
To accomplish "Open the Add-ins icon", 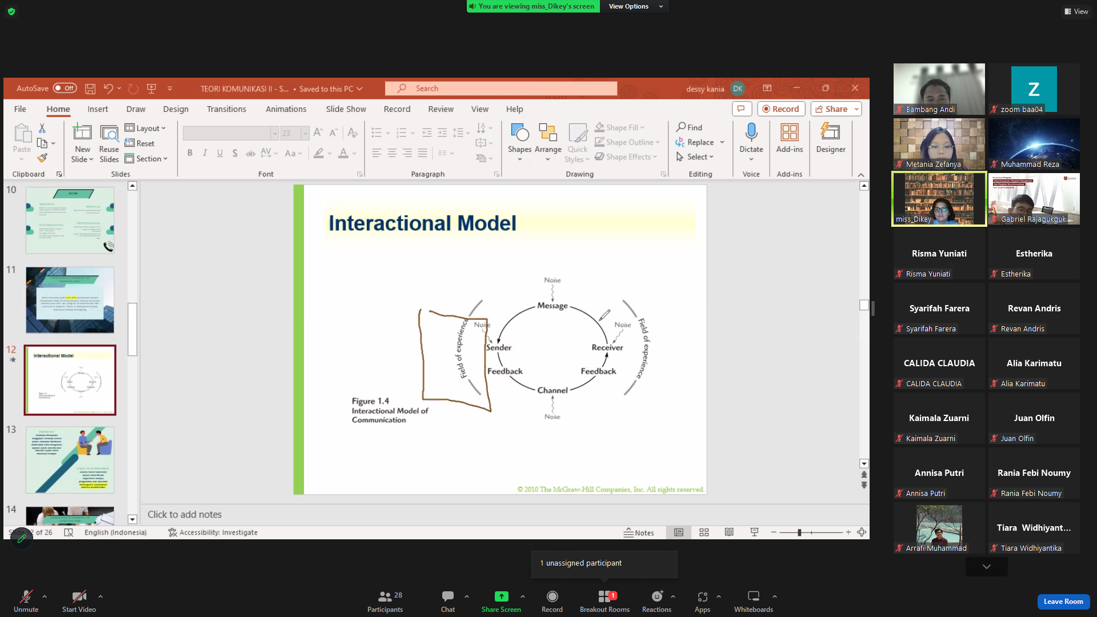I will point(790,138).
